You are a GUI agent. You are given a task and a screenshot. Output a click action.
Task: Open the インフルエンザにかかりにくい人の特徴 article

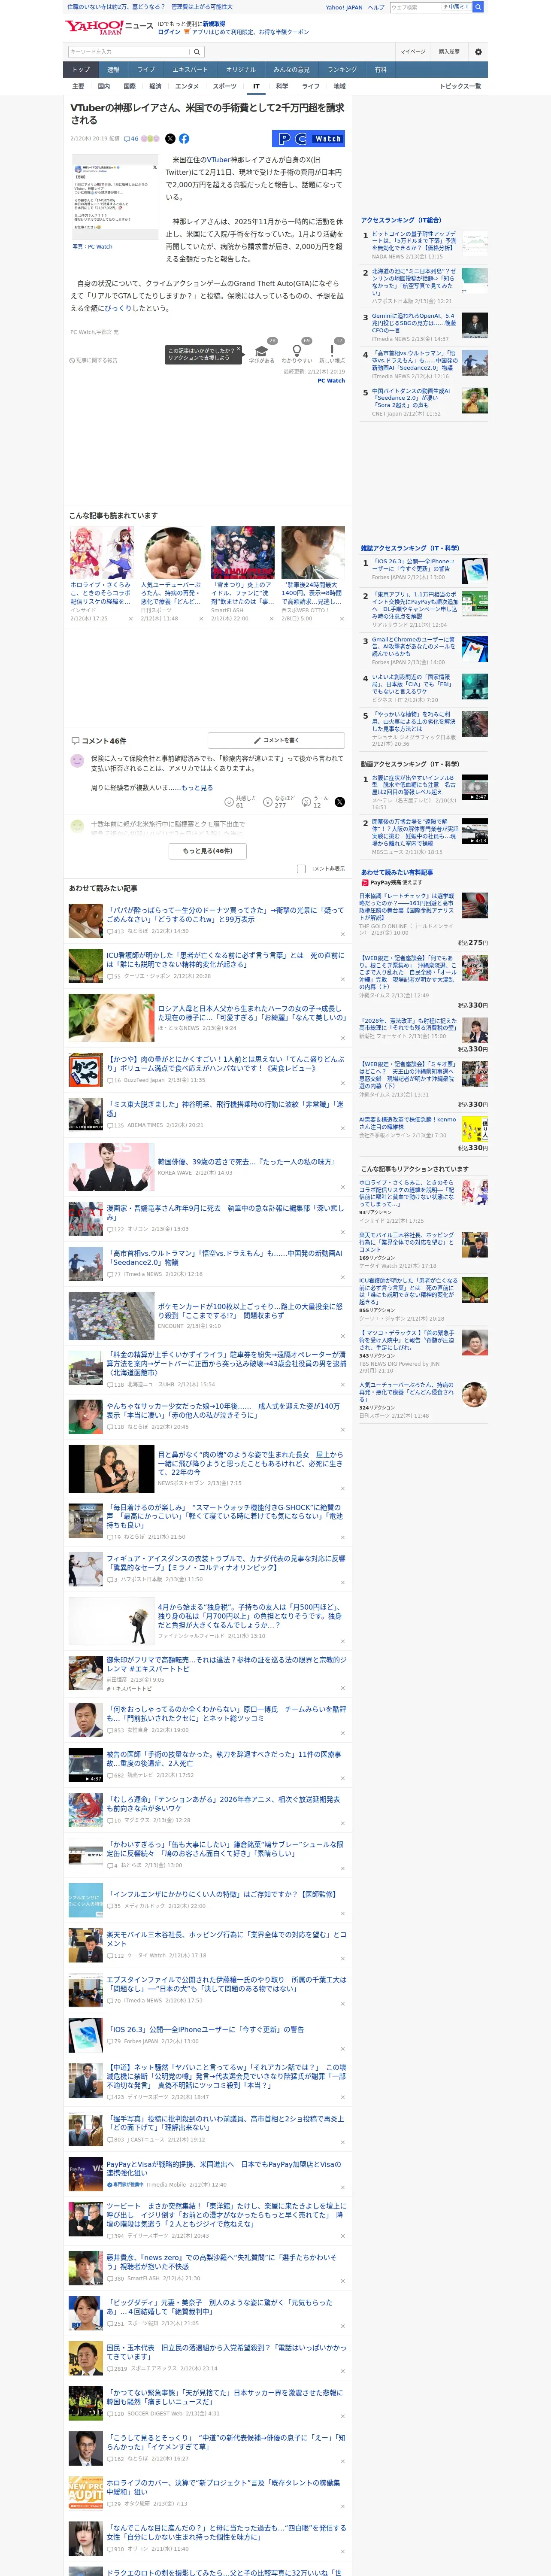tap(222, 1894)
